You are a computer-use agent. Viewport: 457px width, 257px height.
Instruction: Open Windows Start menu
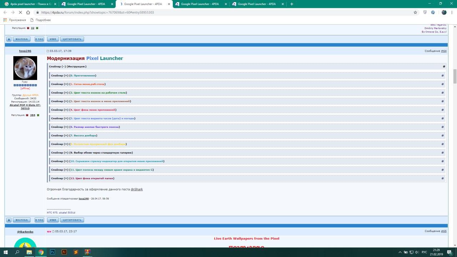tap(6, 252)
